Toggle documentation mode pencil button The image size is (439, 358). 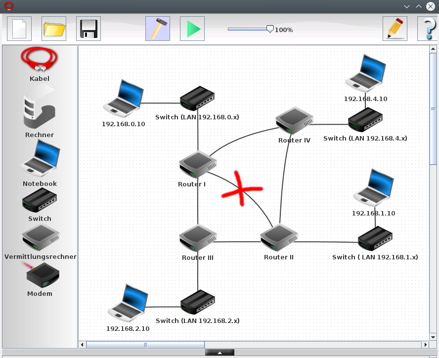395,29
